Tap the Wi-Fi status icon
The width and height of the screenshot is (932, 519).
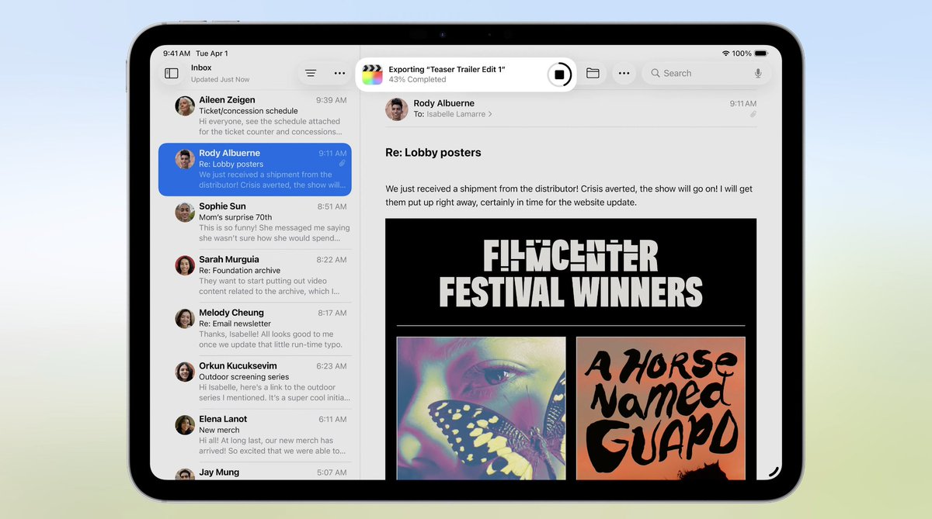[x=725, y=54]
